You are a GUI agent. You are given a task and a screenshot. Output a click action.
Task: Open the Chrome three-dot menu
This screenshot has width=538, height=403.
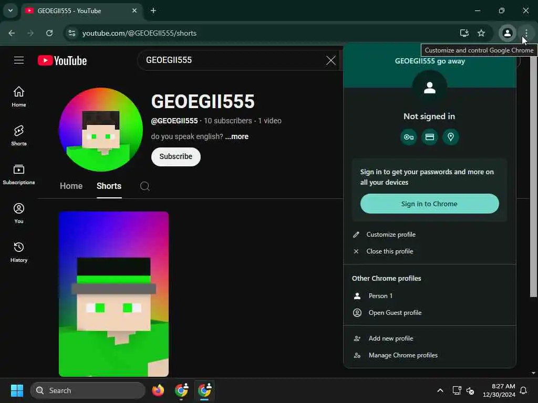tap(526, 33)
